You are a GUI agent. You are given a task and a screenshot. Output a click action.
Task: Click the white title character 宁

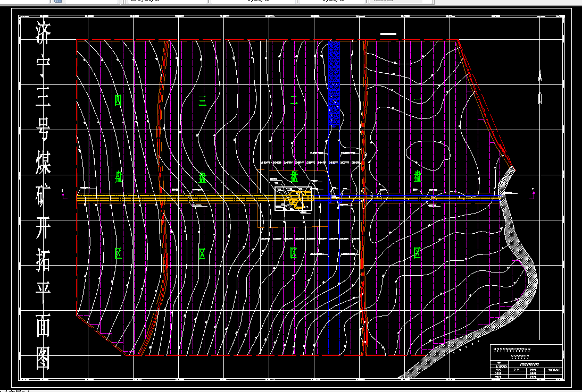tap(43, 67)
